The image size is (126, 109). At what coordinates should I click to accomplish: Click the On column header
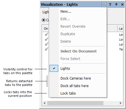[x=46, y=29]
